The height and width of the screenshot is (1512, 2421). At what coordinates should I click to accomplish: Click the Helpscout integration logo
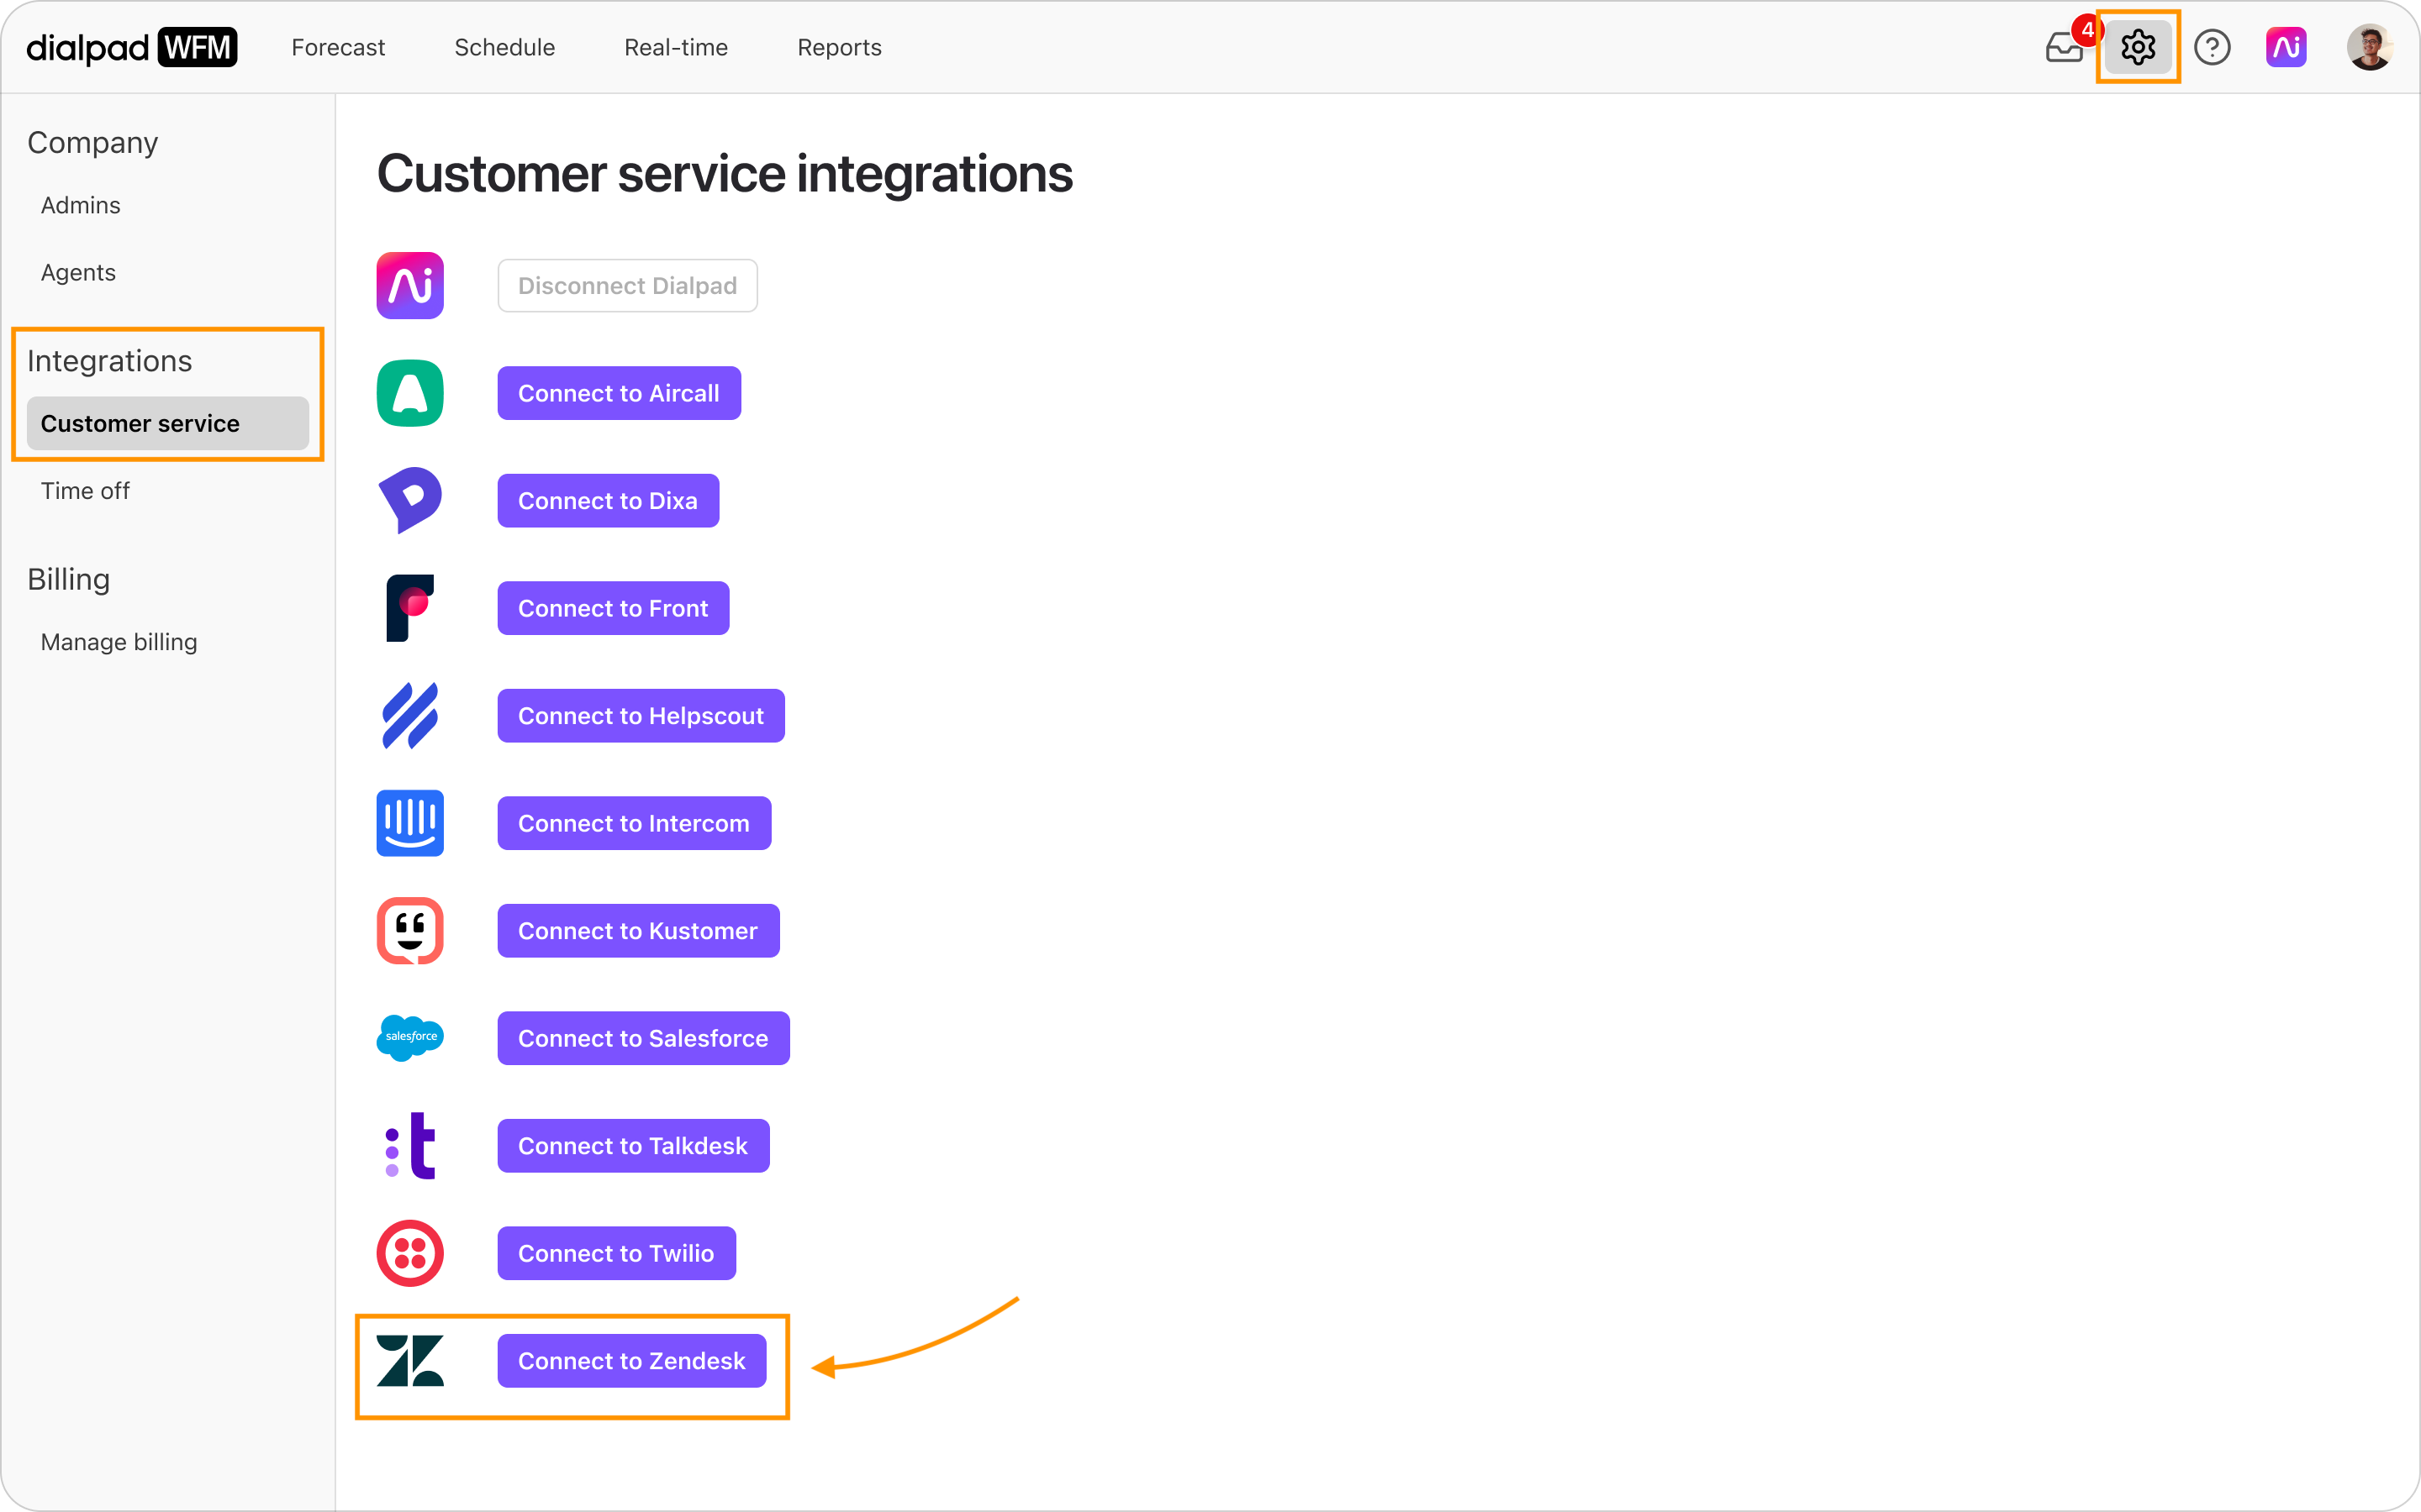(x=410, y=716)
